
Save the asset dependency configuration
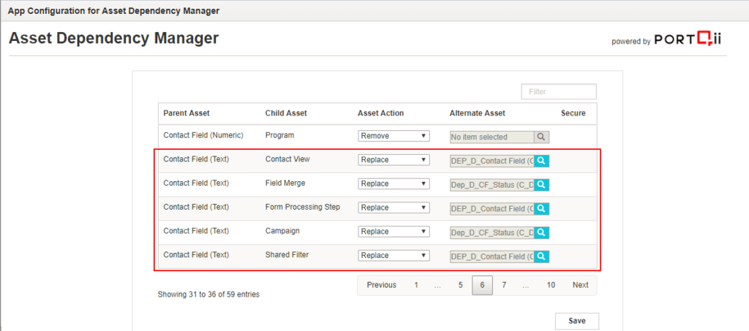click(576, 322)
